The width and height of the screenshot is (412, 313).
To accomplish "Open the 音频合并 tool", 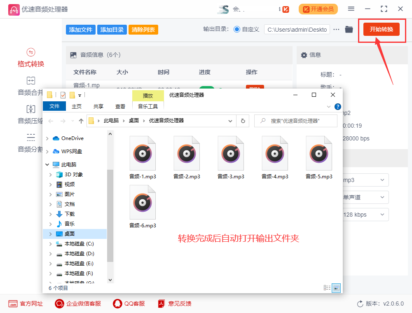I will (30, 85).
